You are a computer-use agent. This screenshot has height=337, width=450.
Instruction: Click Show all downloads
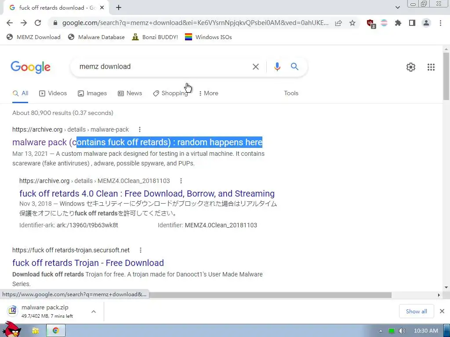click(x=417, y=311)
